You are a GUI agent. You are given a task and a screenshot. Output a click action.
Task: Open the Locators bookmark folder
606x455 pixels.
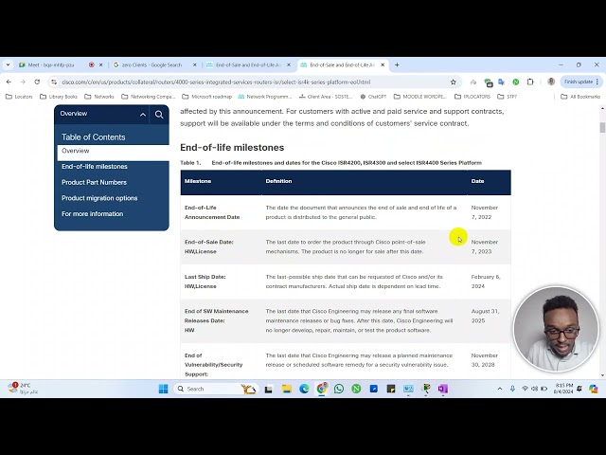pos(19,97)
